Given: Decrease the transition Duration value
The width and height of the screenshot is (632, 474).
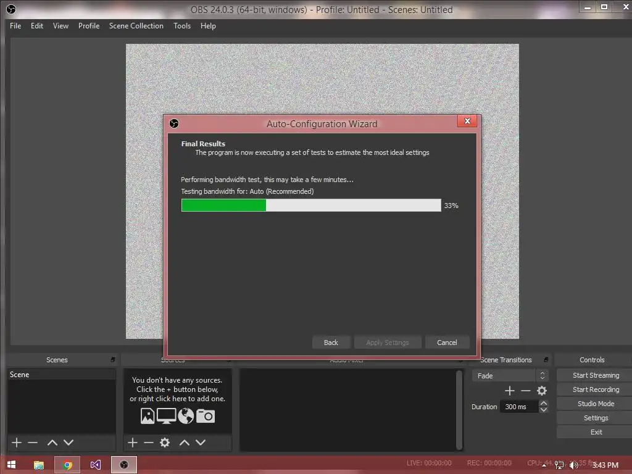Looking at the screenshot, I should tap(543, 410).
